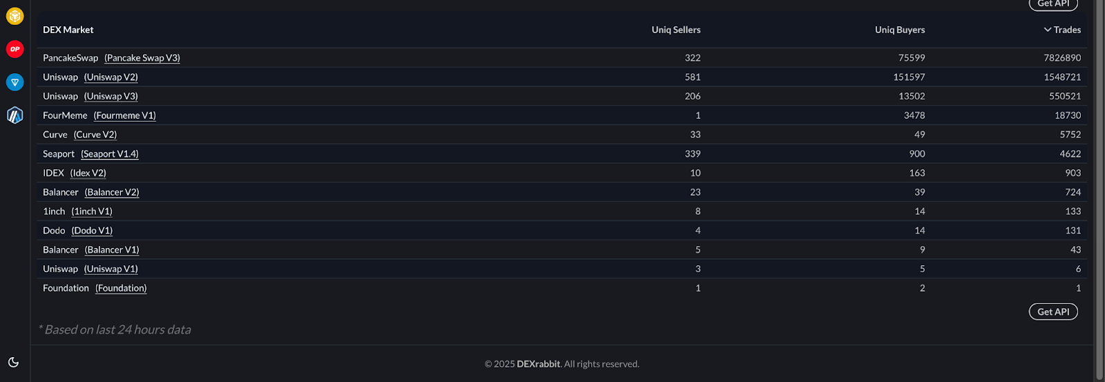
Task: Click Get API button below table
Action: [x=1053, y=312]
